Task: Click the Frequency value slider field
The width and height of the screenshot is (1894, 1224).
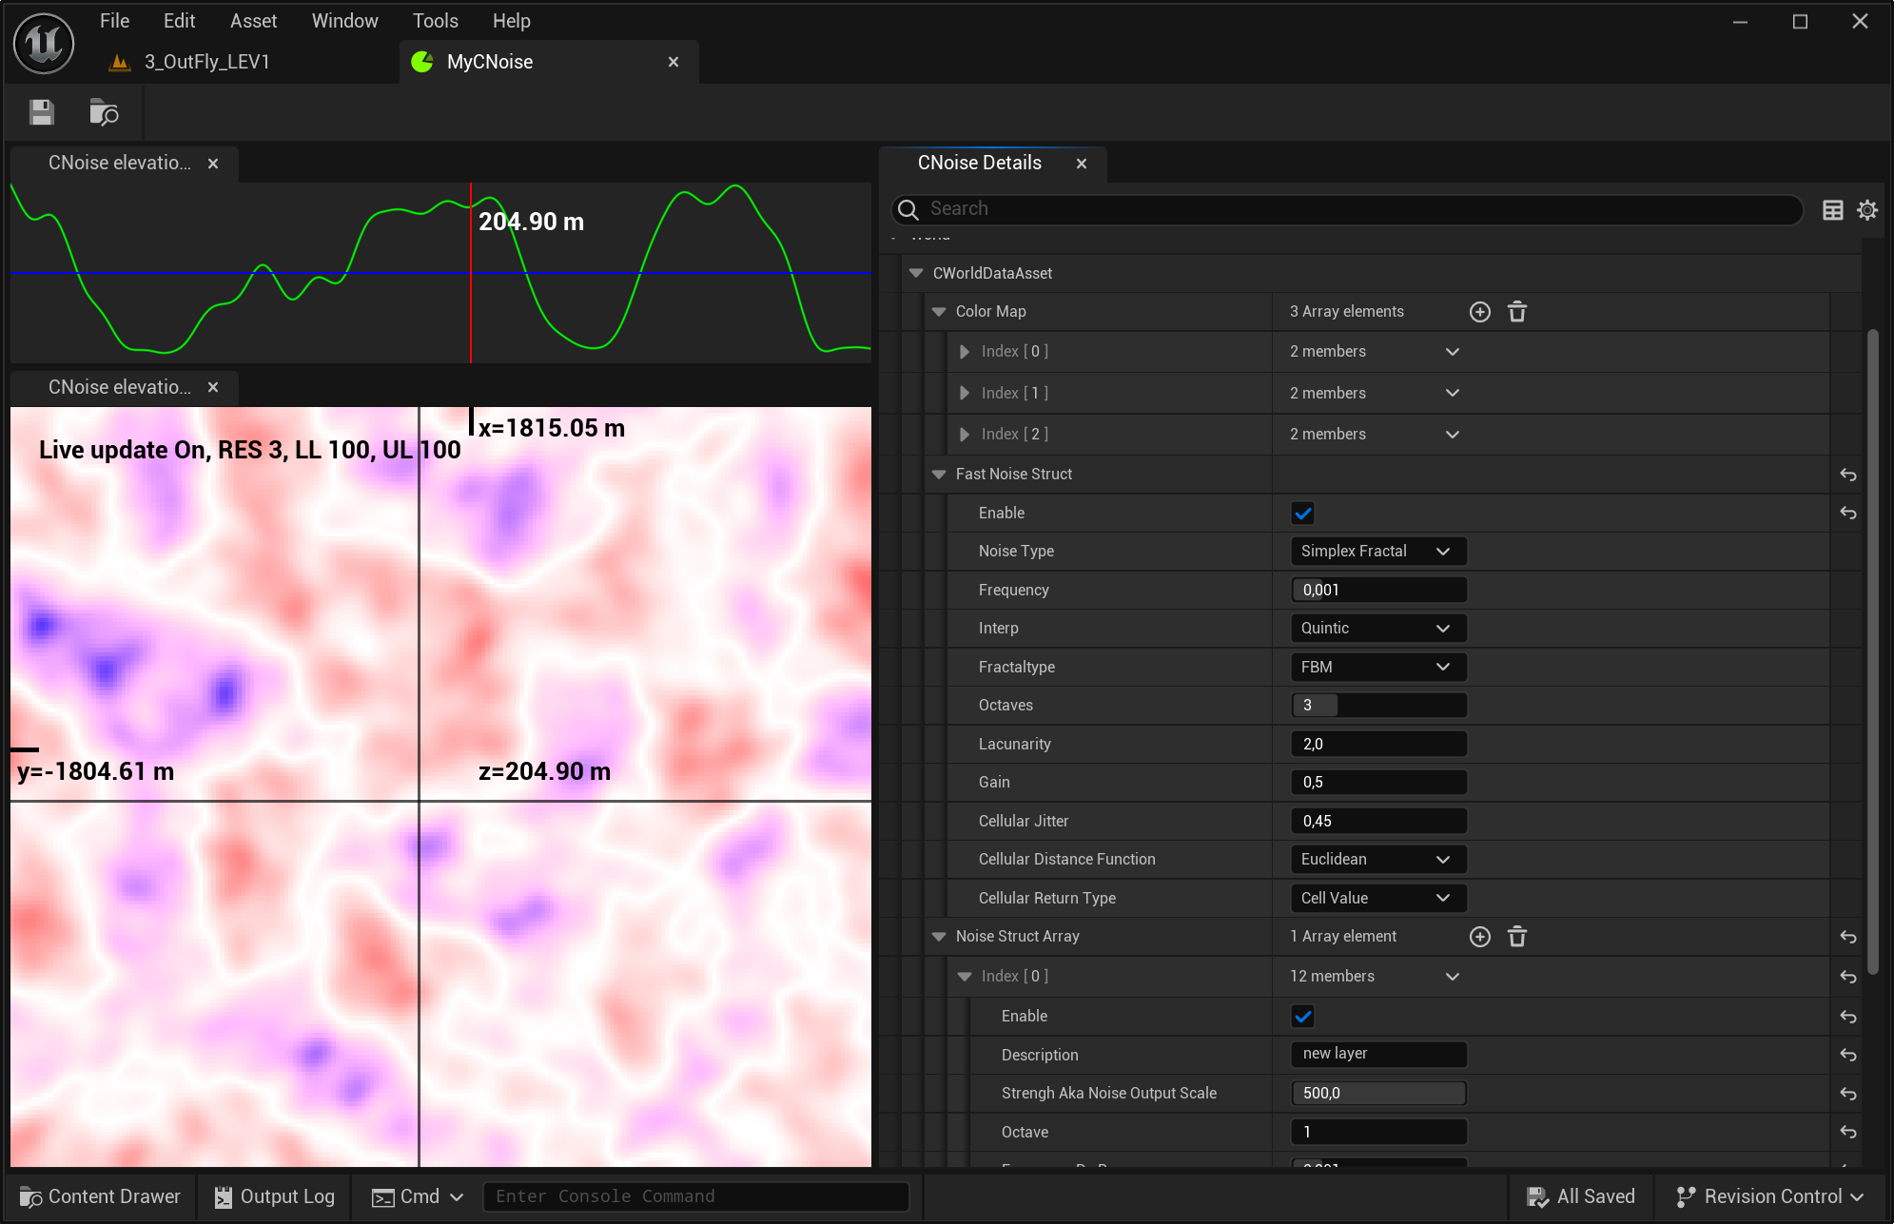Action: (x=1378, y=591)
